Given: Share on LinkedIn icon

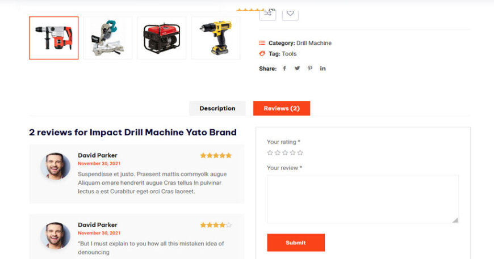Looking at the screenshot, I should [323, 68].
